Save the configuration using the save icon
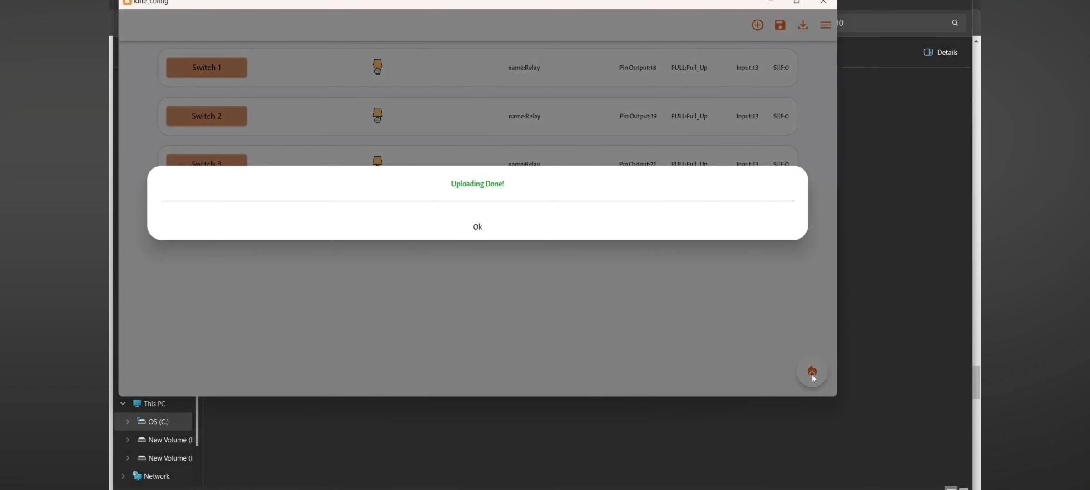 pos(780,25)
